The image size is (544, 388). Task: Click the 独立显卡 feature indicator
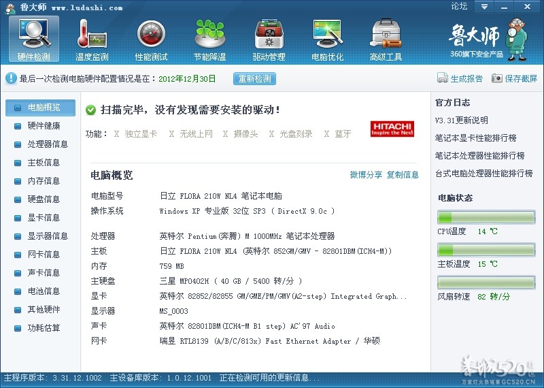coord(135,133)
